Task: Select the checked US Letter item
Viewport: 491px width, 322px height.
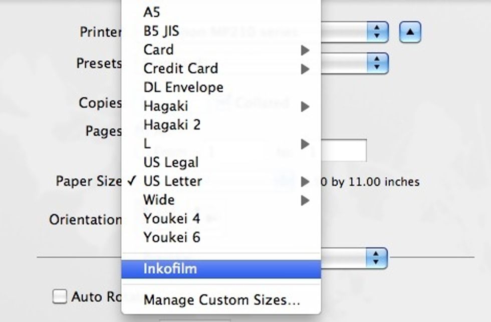Action: pos(172,181)
